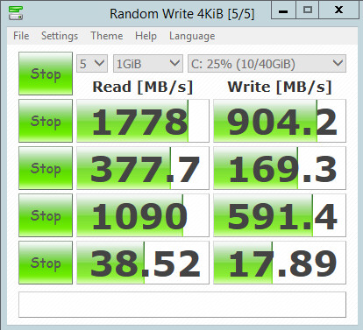Open the Theme menu
This screenshot has height=330, width=363.
pyautogui.click(x=107, y=36)
